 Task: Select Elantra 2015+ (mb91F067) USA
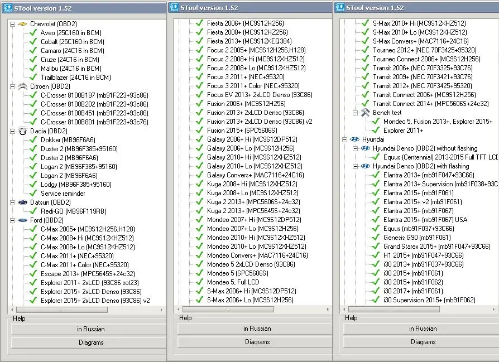coord(425,220)
